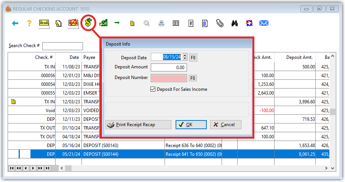Click the vertical scrollbar thumb

point(333,112)
